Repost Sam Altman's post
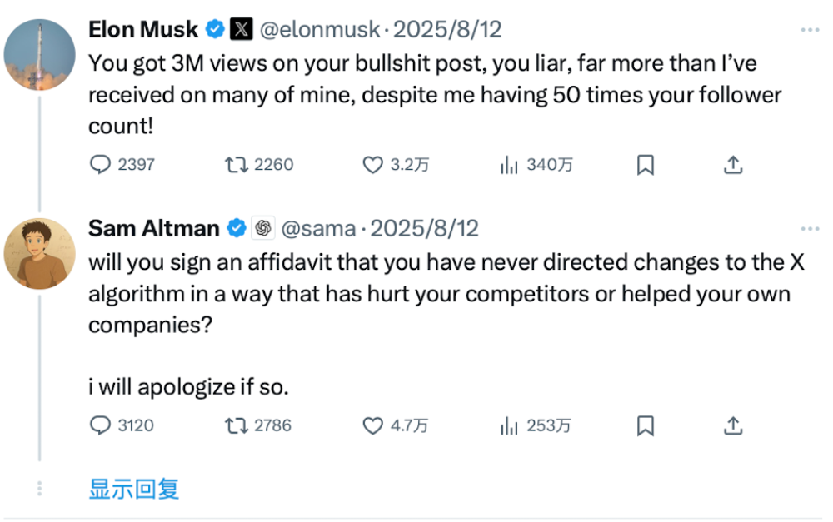 (236, 425)
